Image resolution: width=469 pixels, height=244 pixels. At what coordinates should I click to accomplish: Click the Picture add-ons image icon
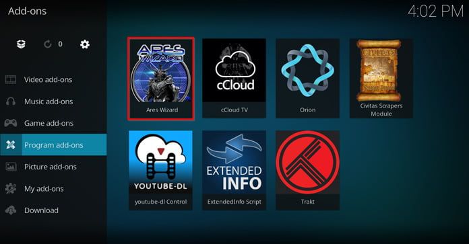pyautogui.click(x=11, y=167)
